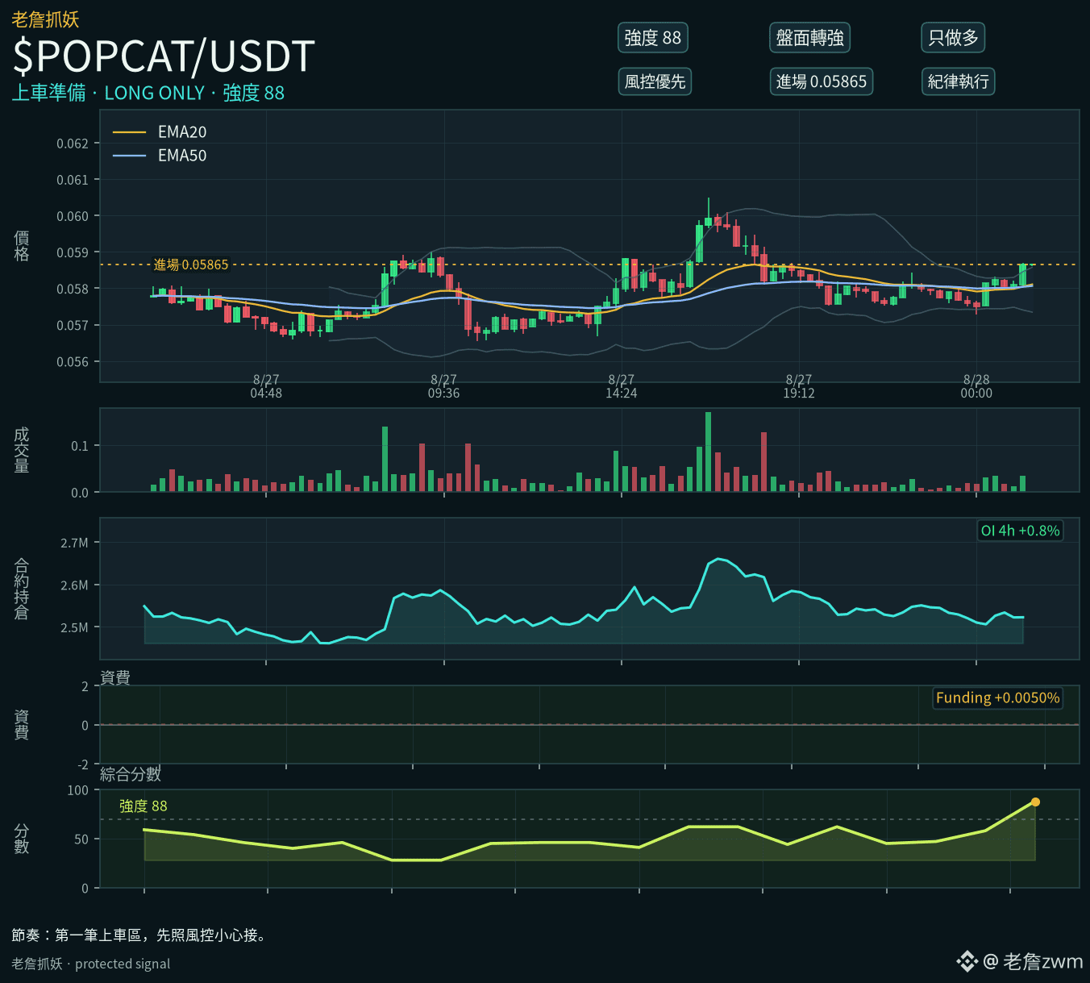Click the 進場 0.05865 label on price chart
Image resolution: width=1090 pixels, height=983 pixels.
(x=191, y=264)
